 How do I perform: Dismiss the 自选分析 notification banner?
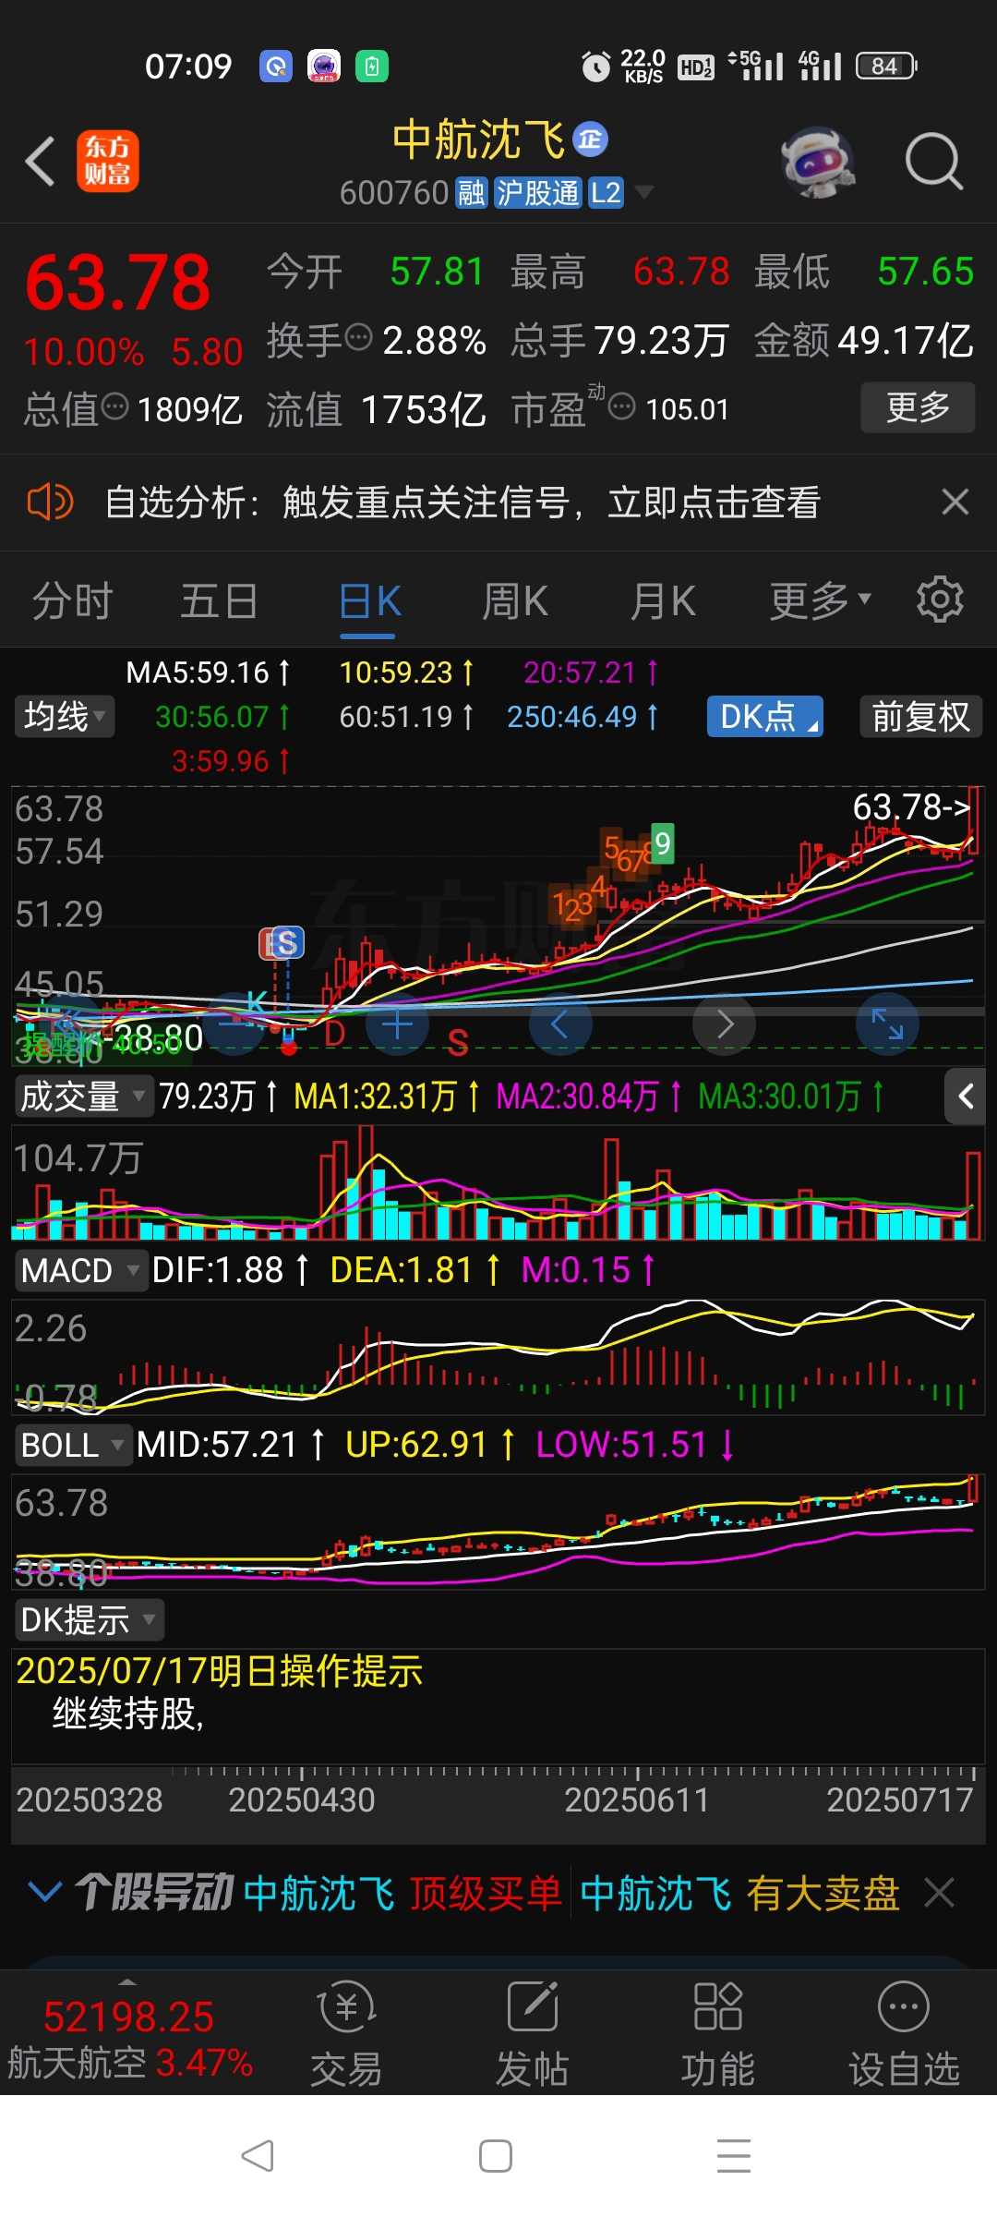(955, 502)
